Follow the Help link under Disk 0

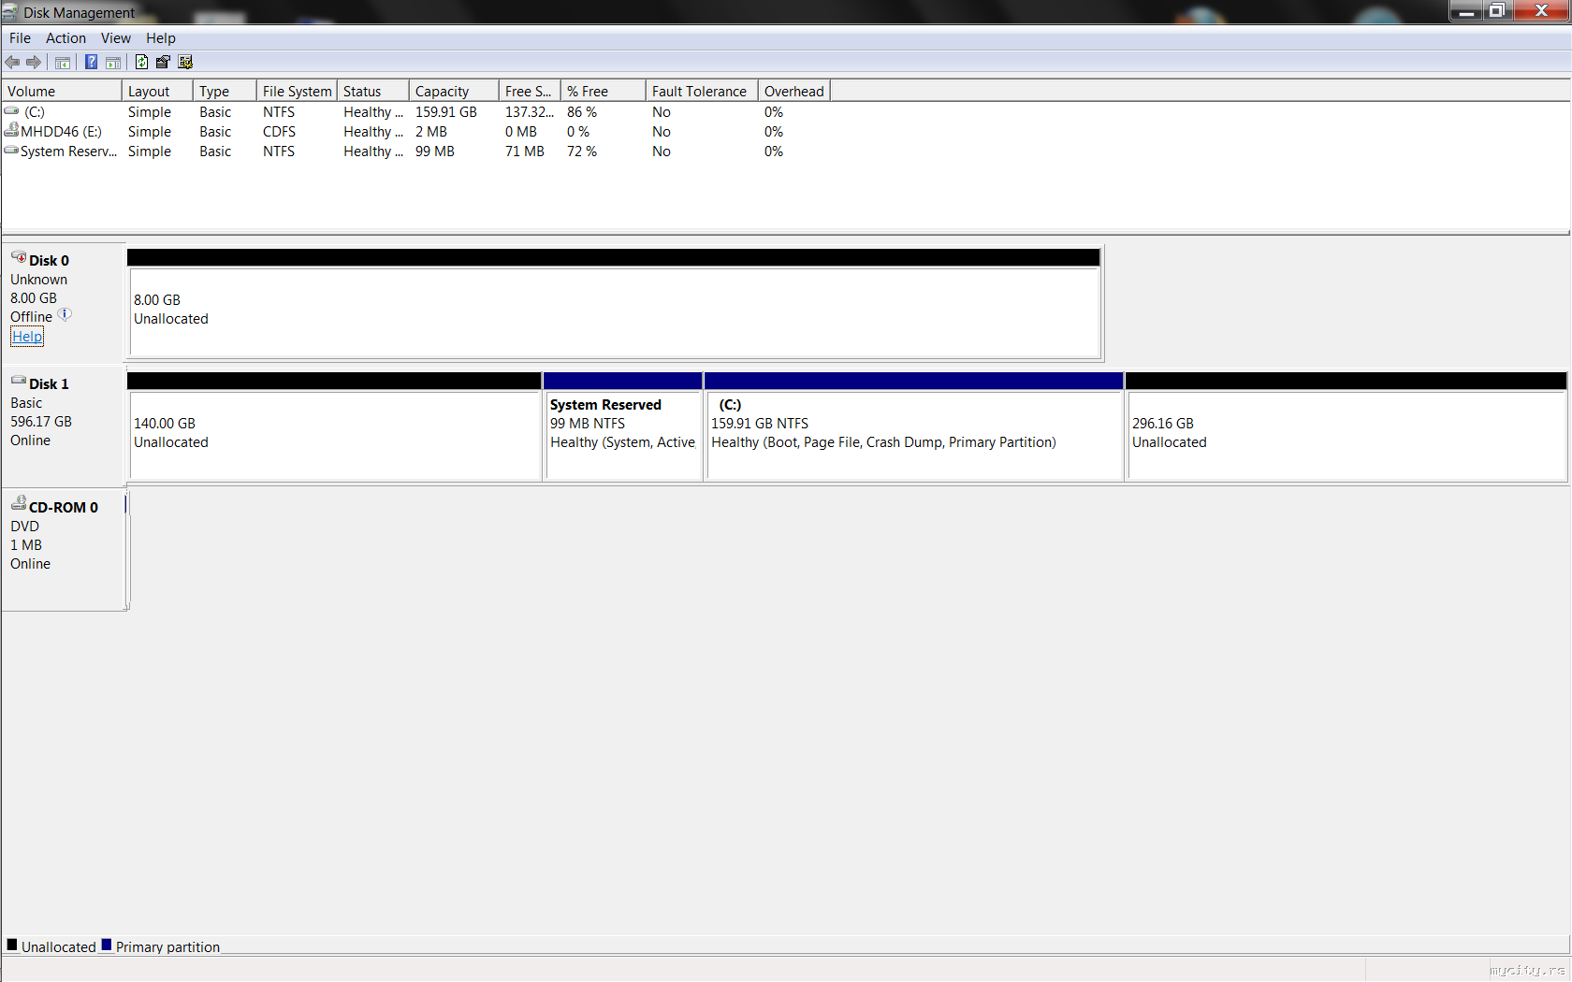pyautogui.click(x=27, y=337)
